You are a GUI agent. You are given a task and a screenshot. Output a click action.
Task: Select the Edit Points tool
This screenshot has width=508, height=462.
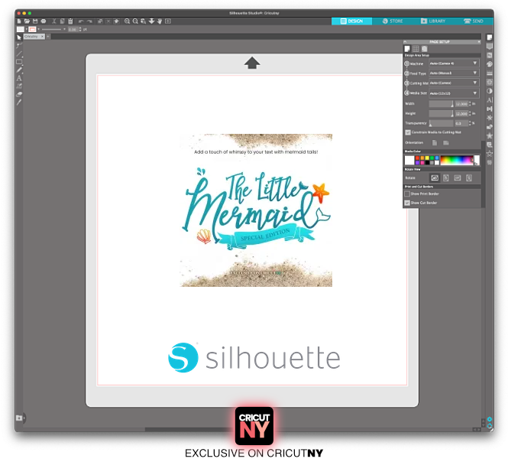(x=19, y=45)
